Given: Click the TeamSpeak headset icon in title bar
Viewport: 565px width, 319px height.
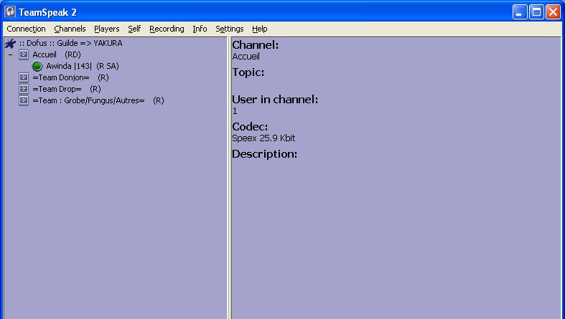Looking at the screenshot, I should coord(10,11).
